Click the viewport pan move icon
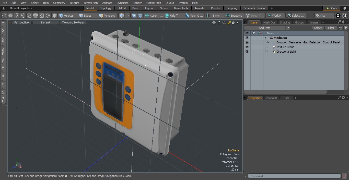This screenshot has width=349, height=180. pyautogui.click(x=214, y=23)
